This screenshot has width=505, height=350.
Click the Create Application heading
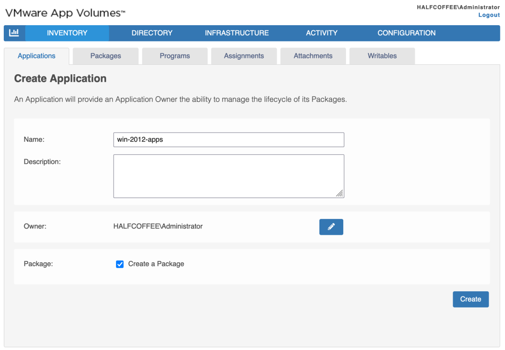60,79
